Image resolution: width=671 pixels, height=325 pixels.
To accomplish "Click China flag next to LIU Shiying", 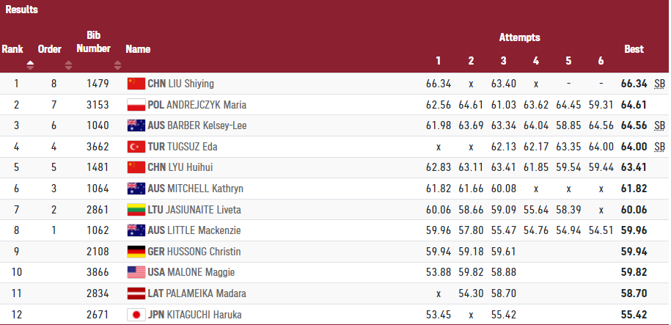I will point(136,84).
